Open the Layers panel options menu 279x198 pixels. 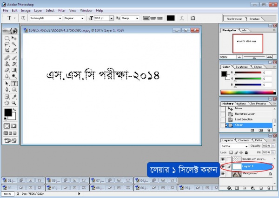tap(274, 140)
